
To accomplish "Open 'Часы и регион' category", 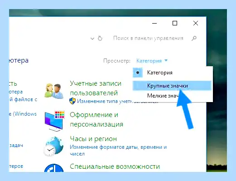I will point(93,139).
